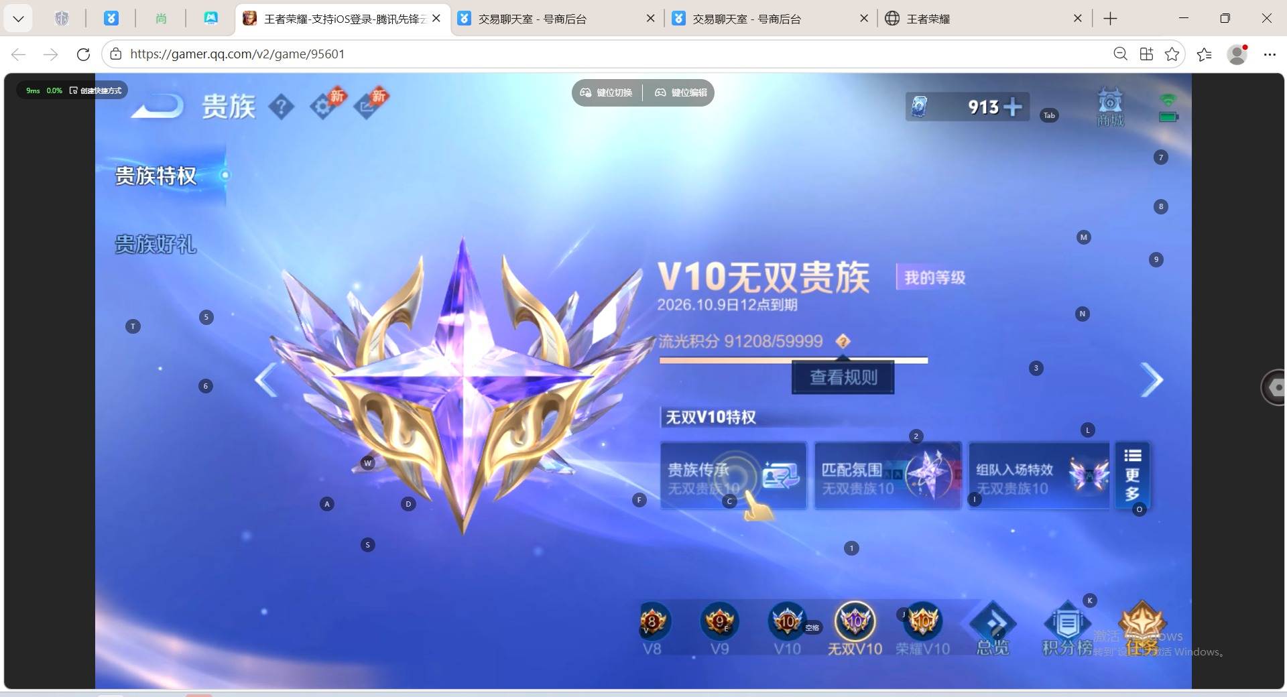The height and width of the screenshot is (697, 1287).
Task: Expand the floating side panel handle
Action: click(x=1274, y=387)
